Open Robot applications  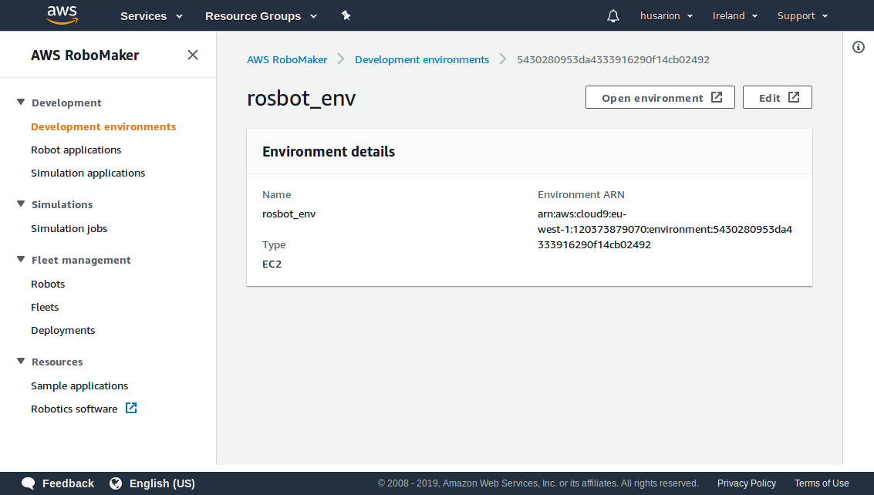coord(76,150)
